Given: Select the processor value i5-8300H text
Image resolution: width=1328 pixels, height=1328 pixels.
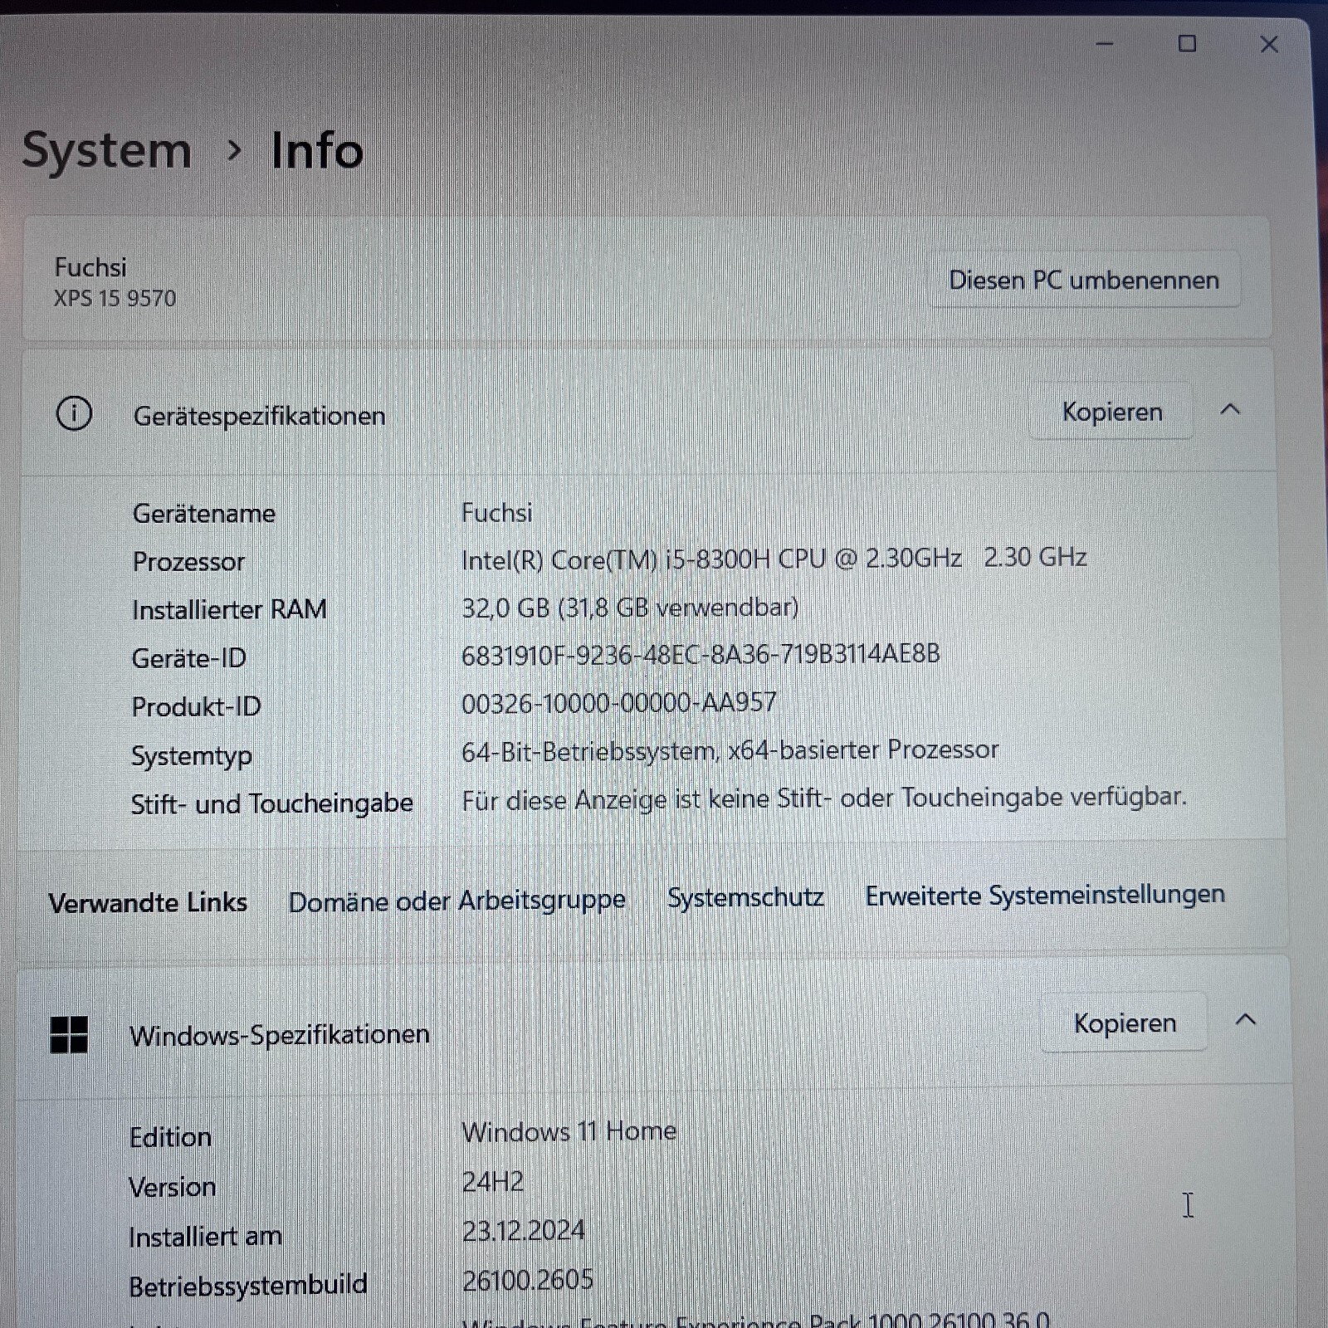Looking at the screenshot, I should click(x=774, y=559).
